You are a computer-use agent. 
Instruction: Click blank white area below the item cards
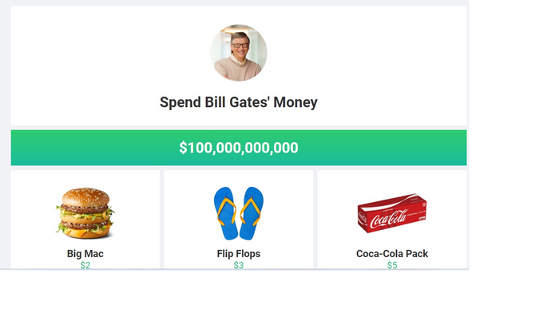[240, 299]
